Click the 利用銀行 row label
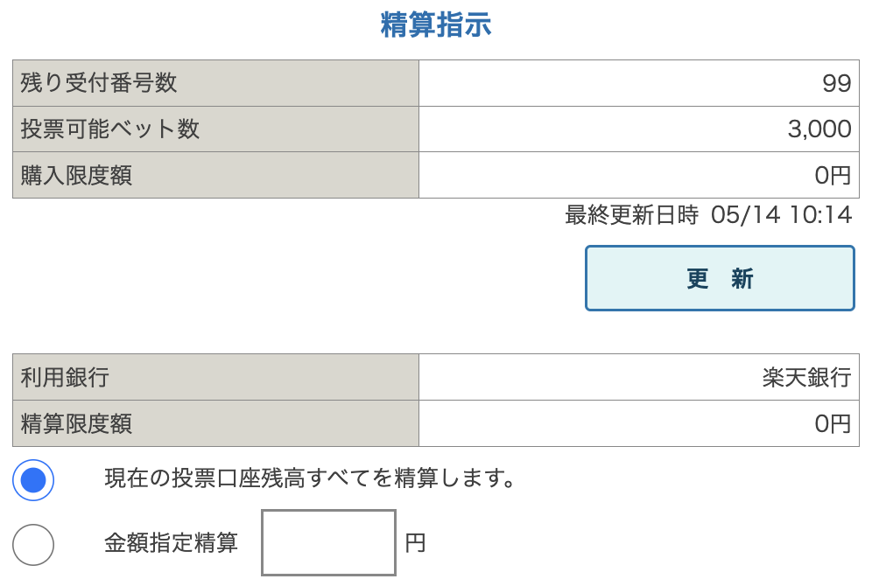Screen dimensions: 872x586 coord(65,377)
